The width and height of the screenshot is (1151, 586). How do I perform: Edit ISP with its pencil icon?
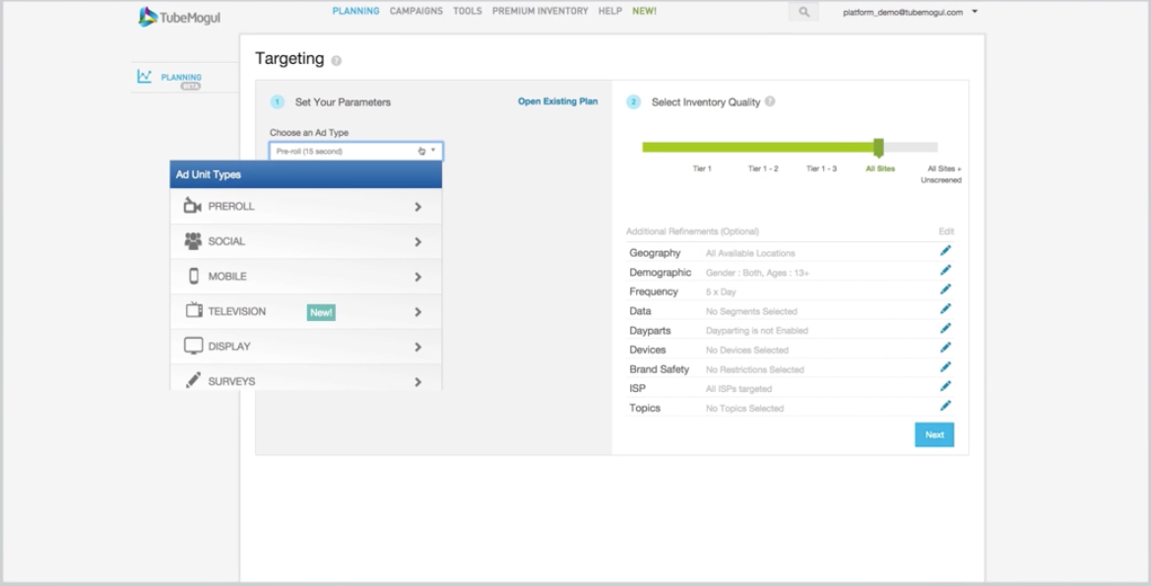(945, 386)
